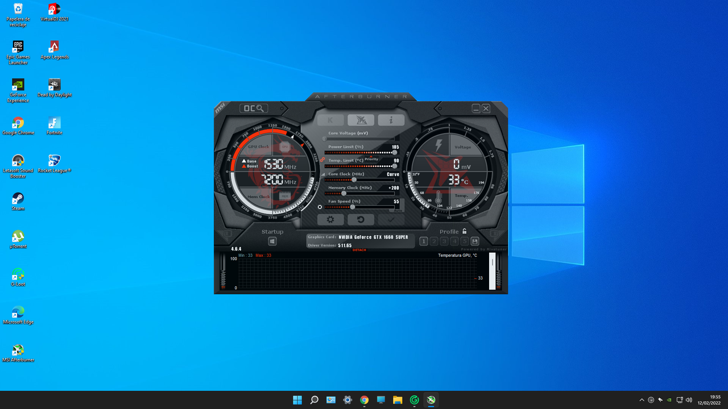Apply settings with the checkmark button

[391, 220]
